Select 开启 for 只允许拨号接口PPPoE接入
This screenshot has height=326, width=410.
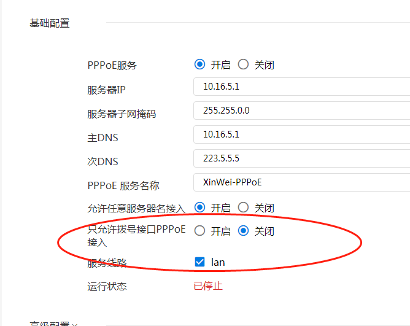[199, 231]
